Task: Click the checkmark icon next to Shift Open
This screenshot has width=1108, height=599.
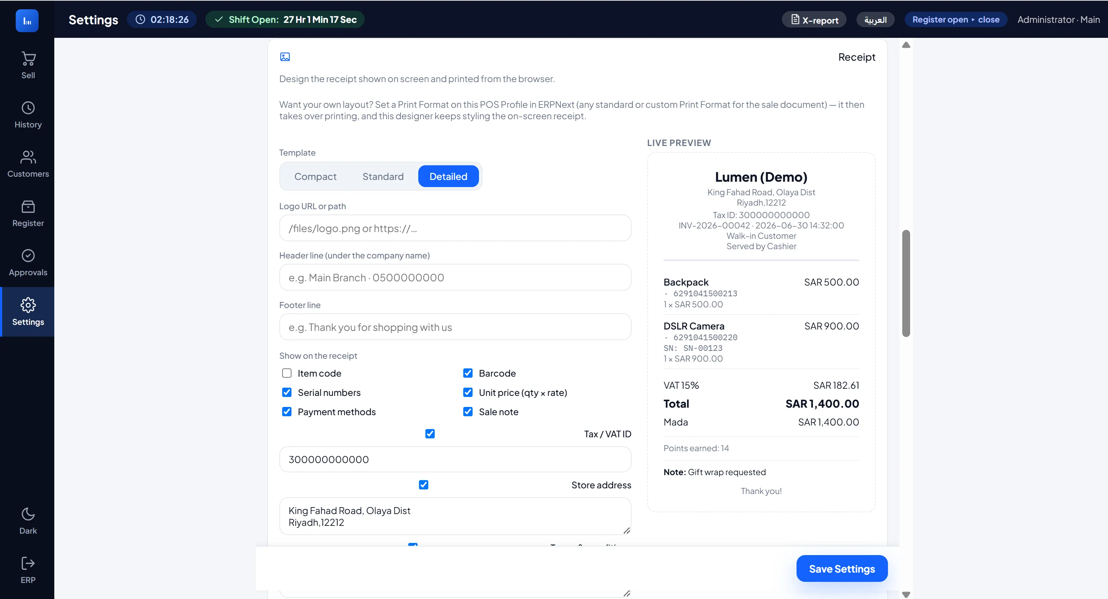Action: [x=219, y=19]
